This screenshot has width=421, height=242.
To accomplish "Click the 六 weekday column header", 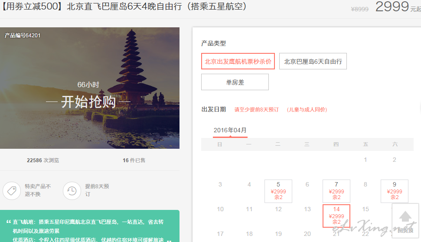I will 395,144.
